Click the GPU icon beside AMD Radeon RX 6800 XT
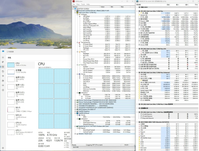 (77, 110)
